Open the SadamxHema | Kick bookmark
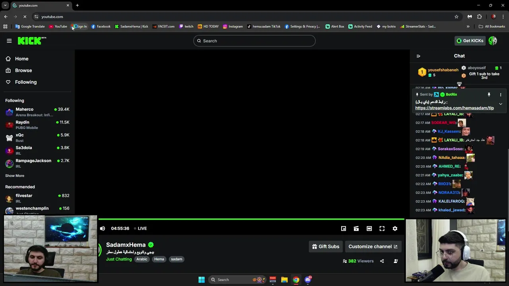Screen dimensions: 509x286 132,27
